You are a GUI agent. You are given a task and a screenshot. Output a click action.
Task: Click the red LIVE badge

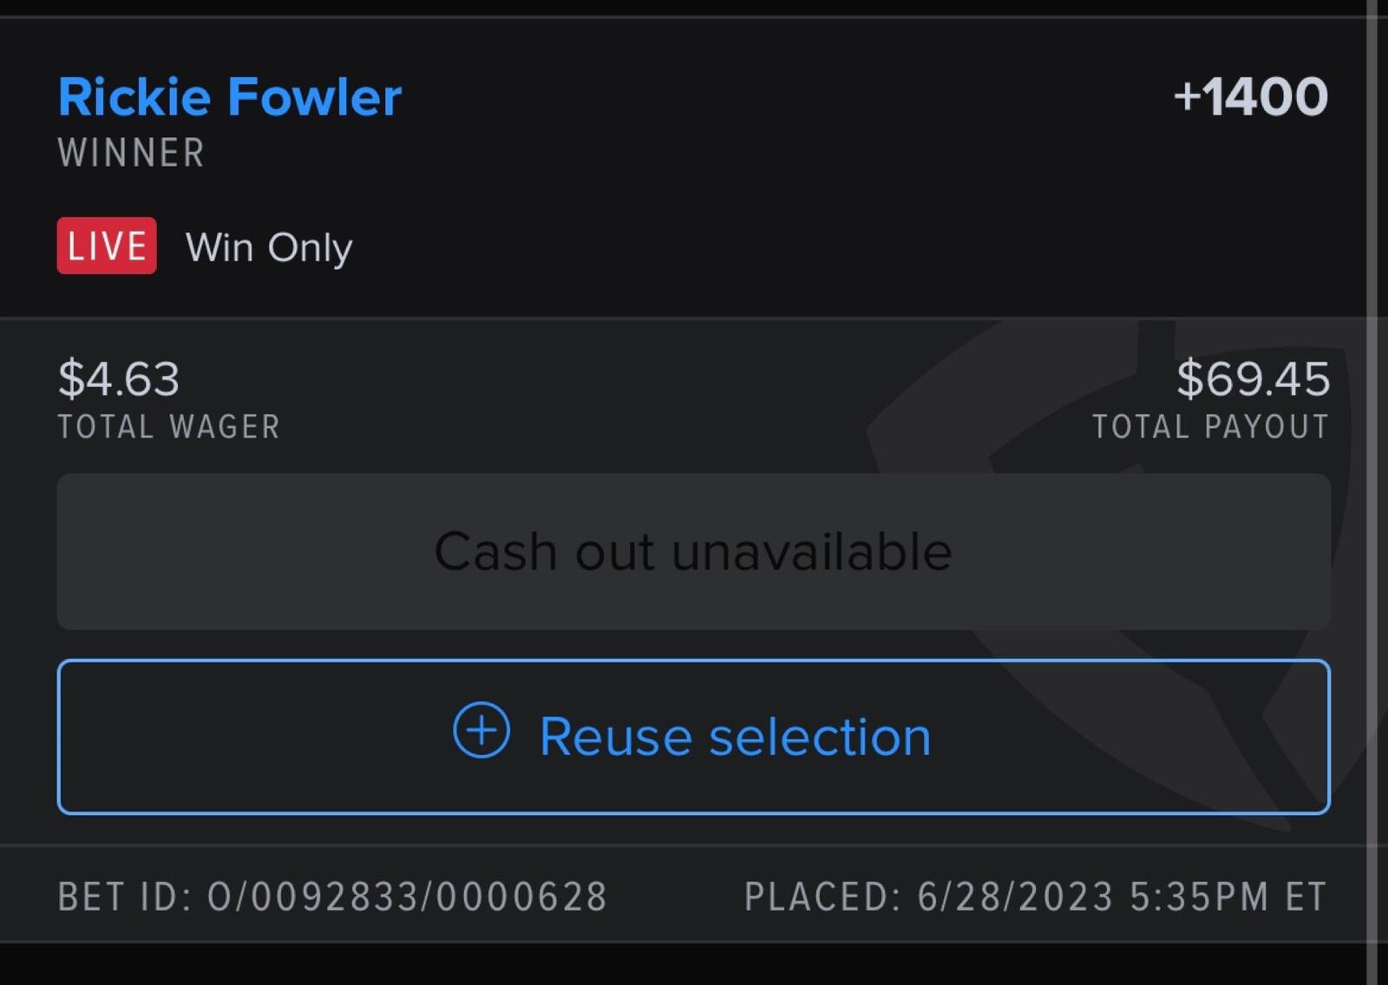point(107,246)
